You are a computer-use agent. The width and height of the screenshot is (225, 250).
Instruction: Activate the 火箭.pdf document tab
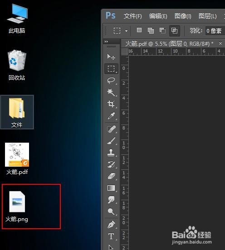click(x=169, y=43)
